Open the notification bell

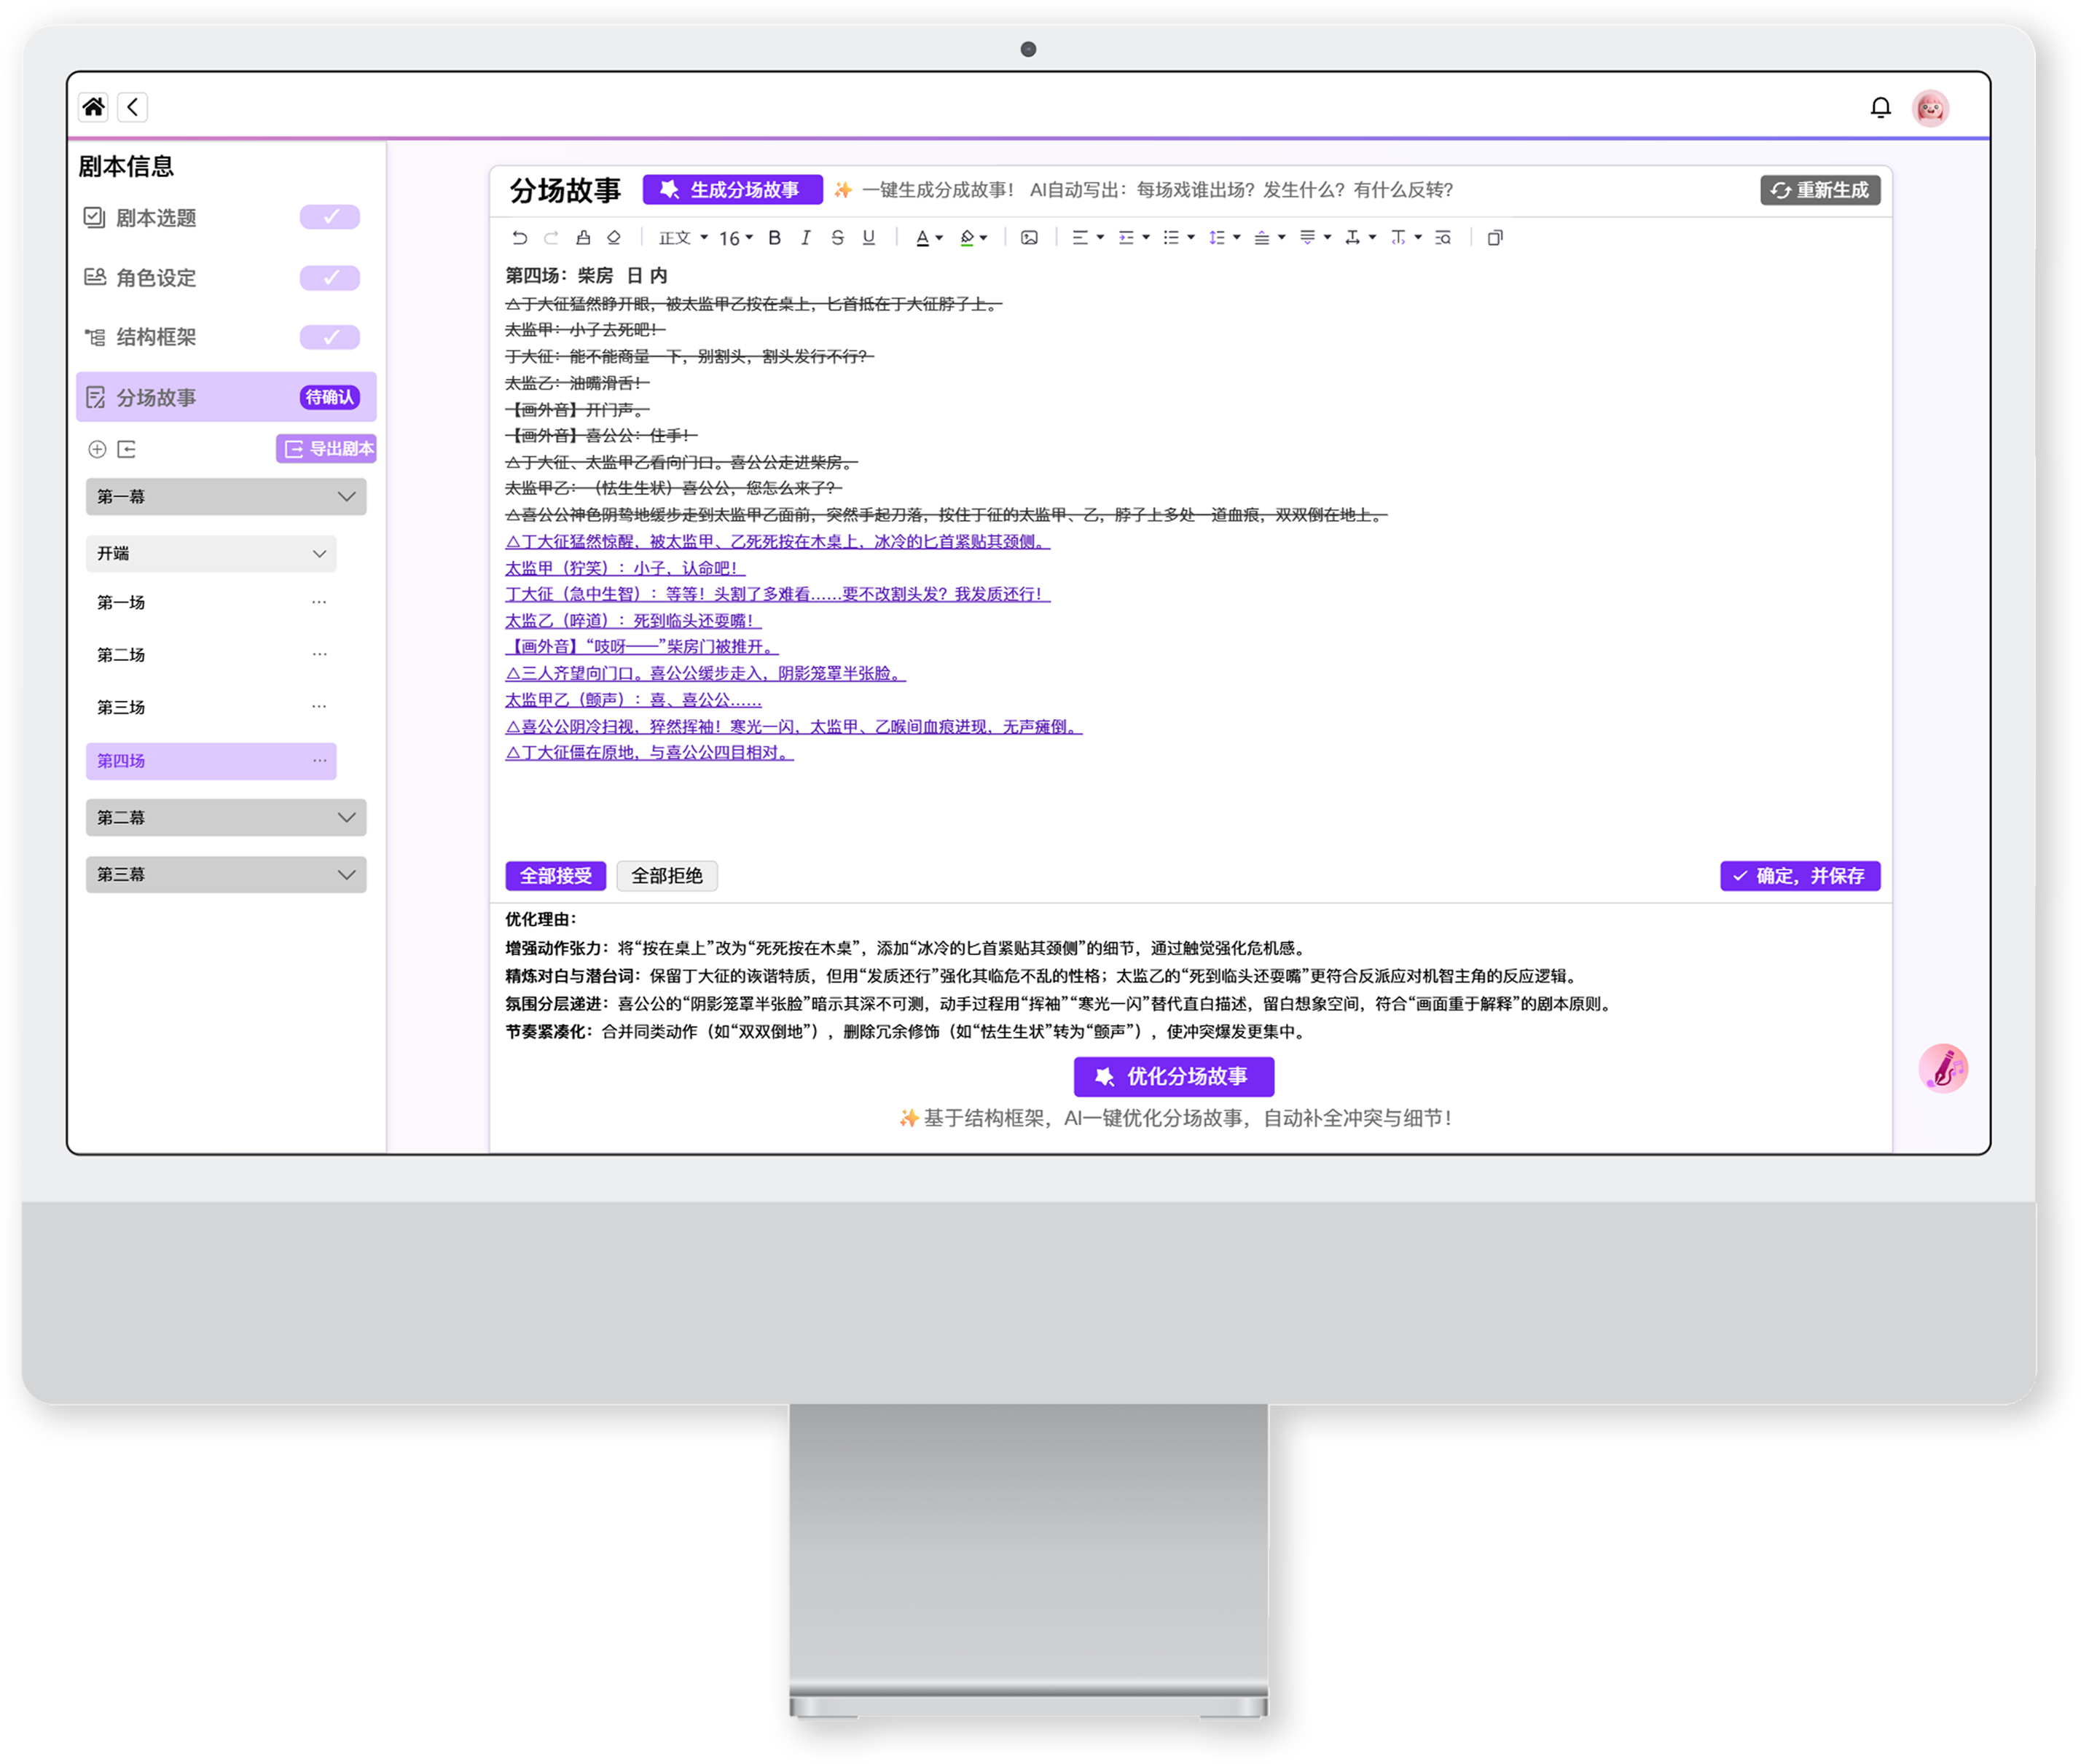coord(1880,107)
